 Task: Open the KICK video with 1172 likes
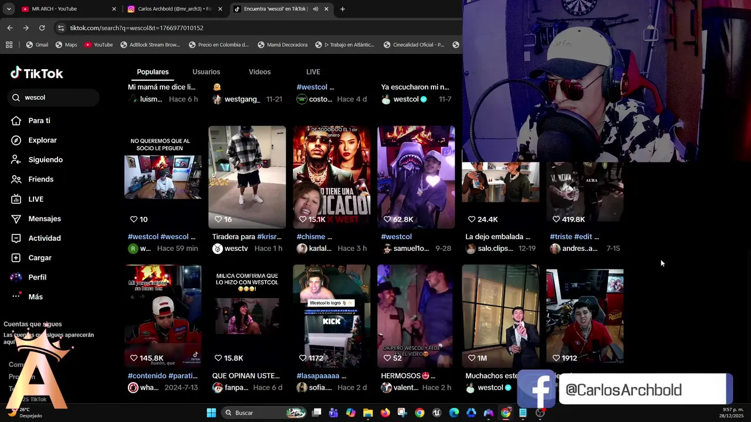pos(331,316)
